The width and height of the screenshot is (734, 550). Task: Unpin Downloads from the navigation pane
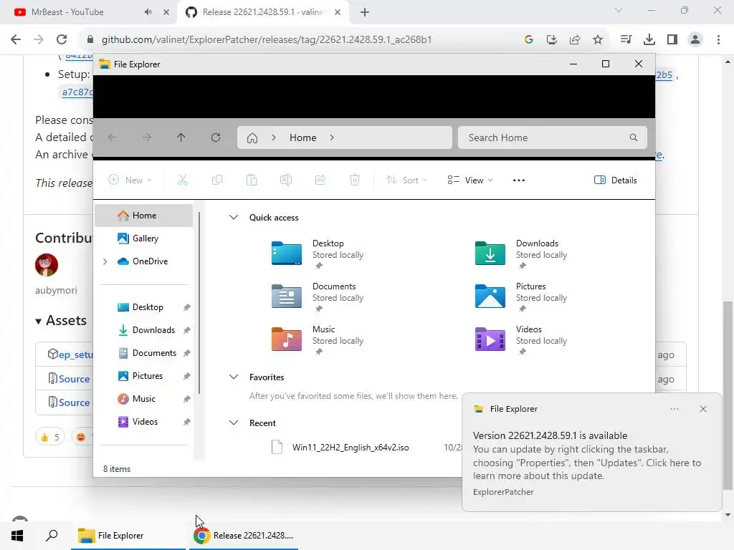point(187,330)
